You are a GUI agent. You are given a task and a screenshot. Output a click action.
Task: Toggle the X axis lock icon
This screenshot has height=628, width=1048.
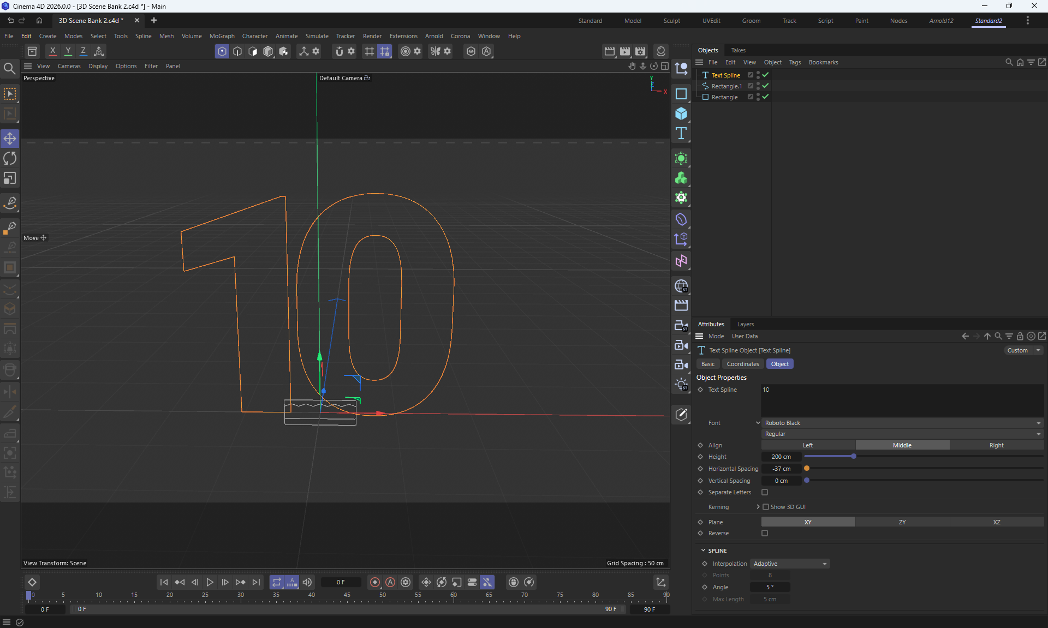point(52,51)
